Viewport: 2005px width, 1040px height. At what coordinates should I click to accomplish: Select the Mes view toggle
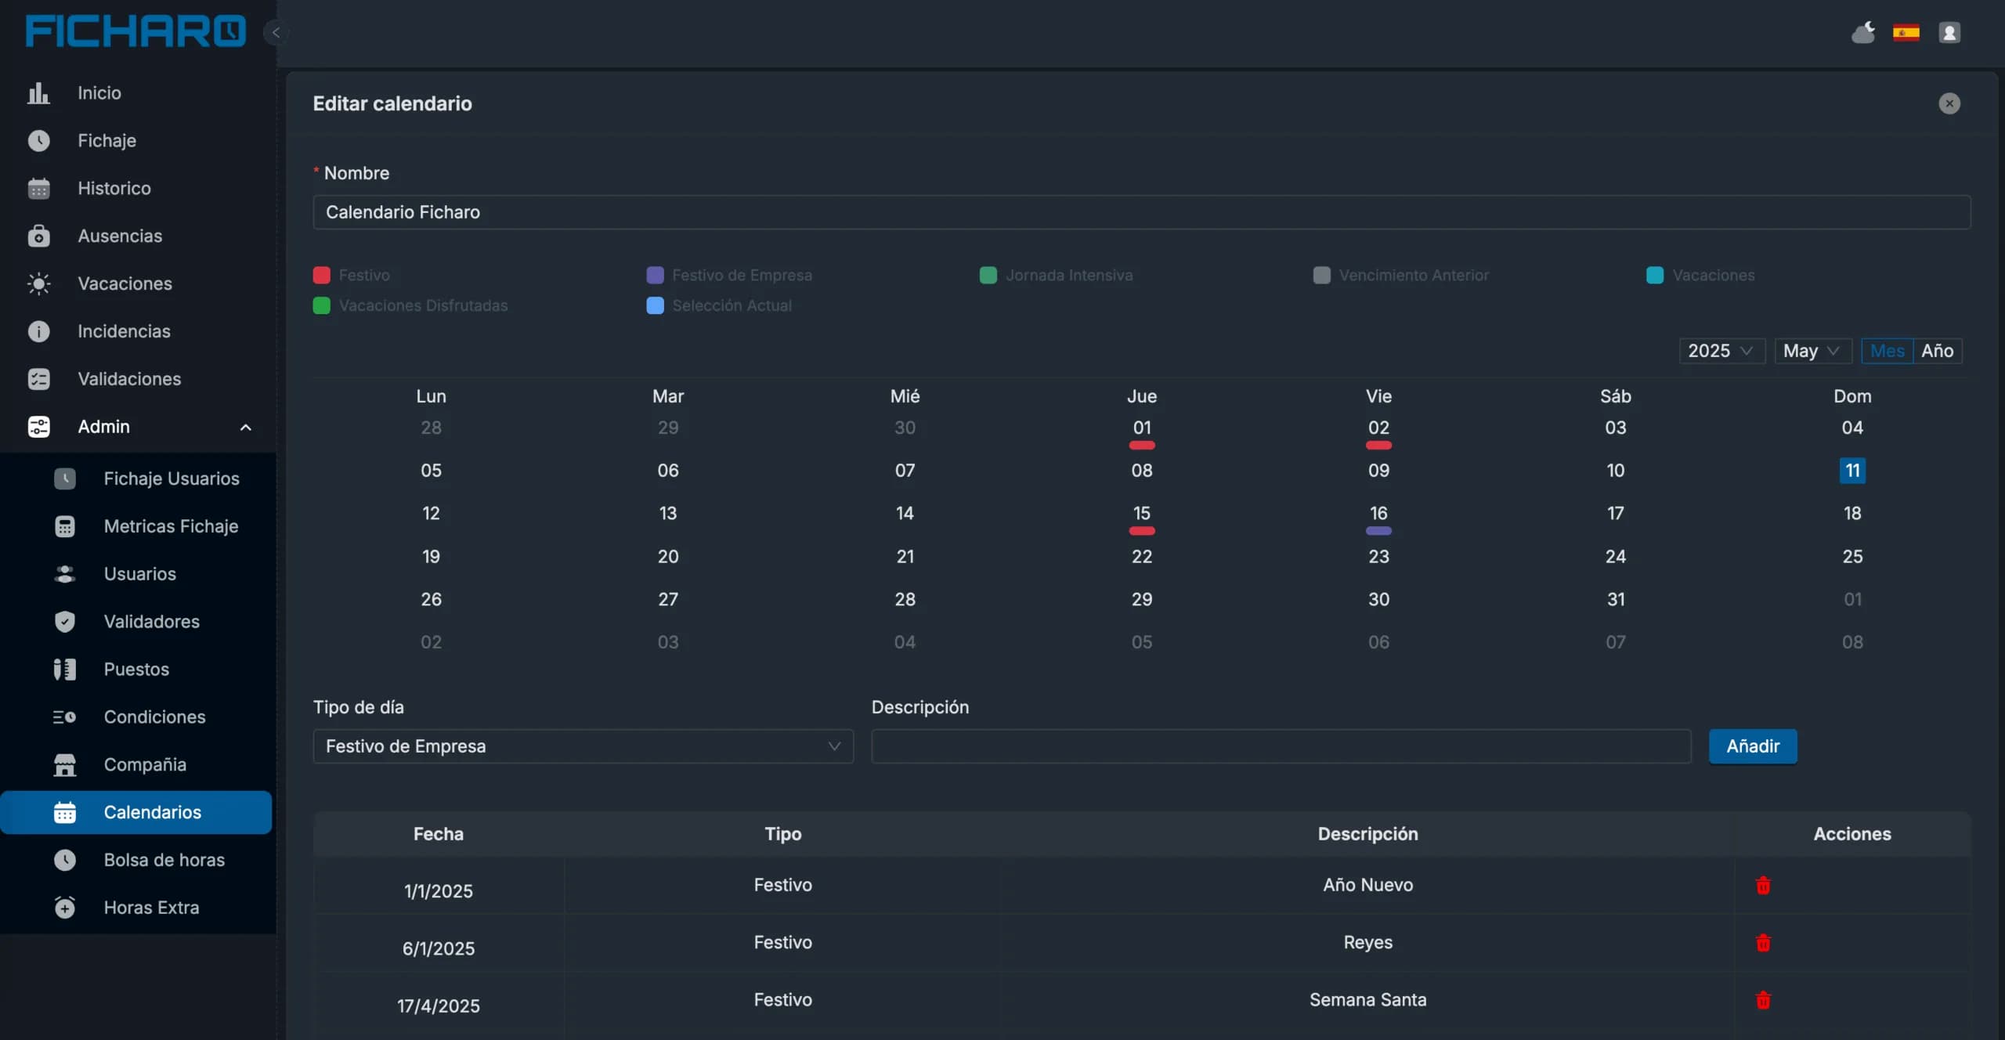point(1887,351)
